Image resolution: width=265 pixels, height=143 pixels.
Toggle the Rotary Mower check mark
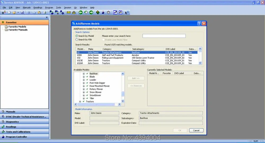87,89
